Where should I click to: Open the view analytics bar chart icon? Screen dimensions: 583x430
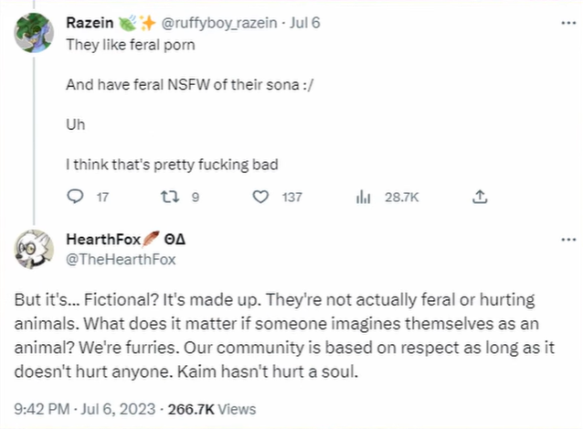coord(362,197)
